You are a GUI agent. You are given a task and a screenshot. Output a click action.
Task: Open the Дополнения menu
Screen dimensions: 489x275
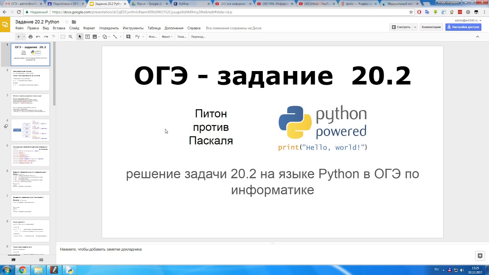(x=174, y=28)
